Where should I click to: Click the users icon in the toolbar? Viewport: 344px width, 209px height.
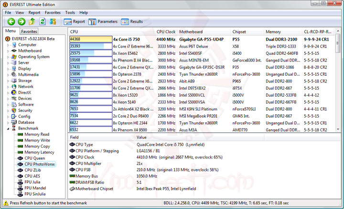53,21
